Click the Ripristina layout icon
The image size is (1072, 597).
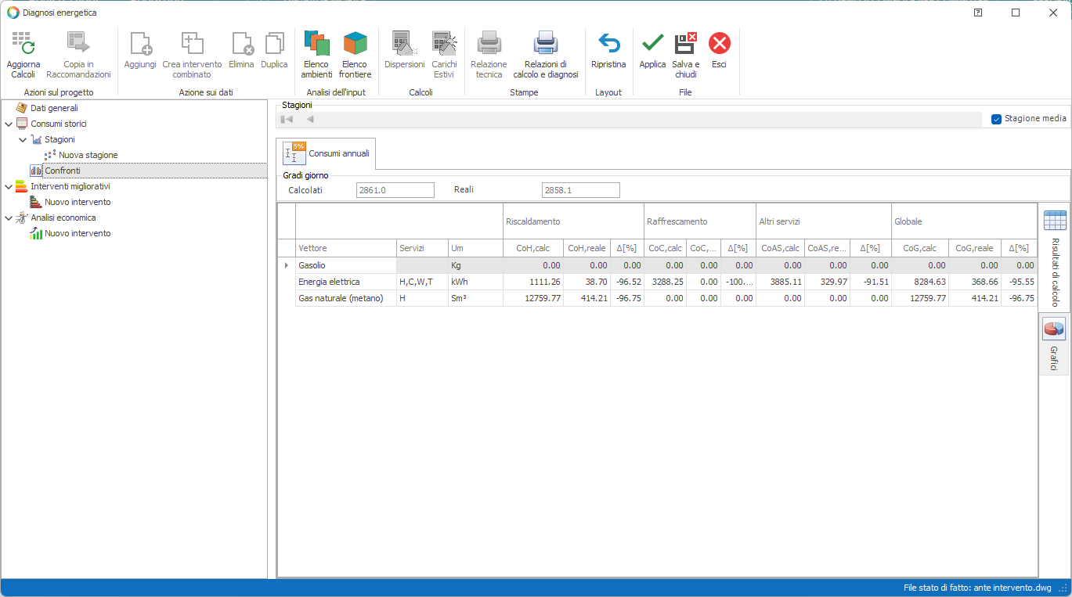608,44
